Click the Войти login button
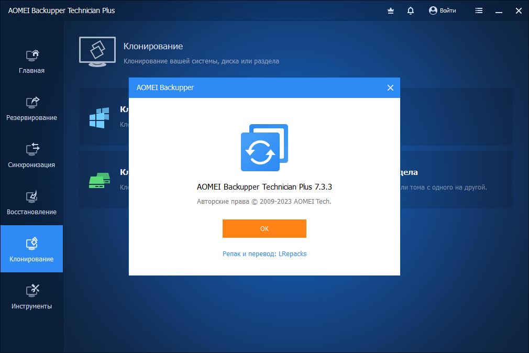The image size is (529, 353). (442, 10)
